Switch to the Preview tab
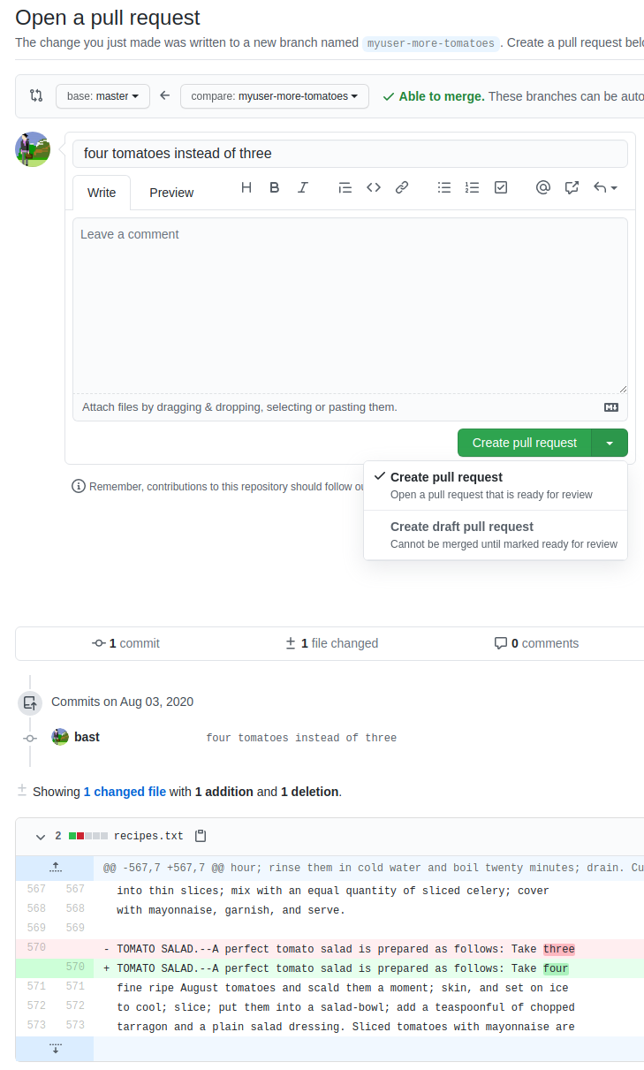 click(171, 193)
